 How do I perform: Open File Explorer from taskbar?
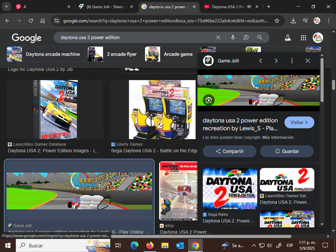pyautogui.click(x=165, y=245)
